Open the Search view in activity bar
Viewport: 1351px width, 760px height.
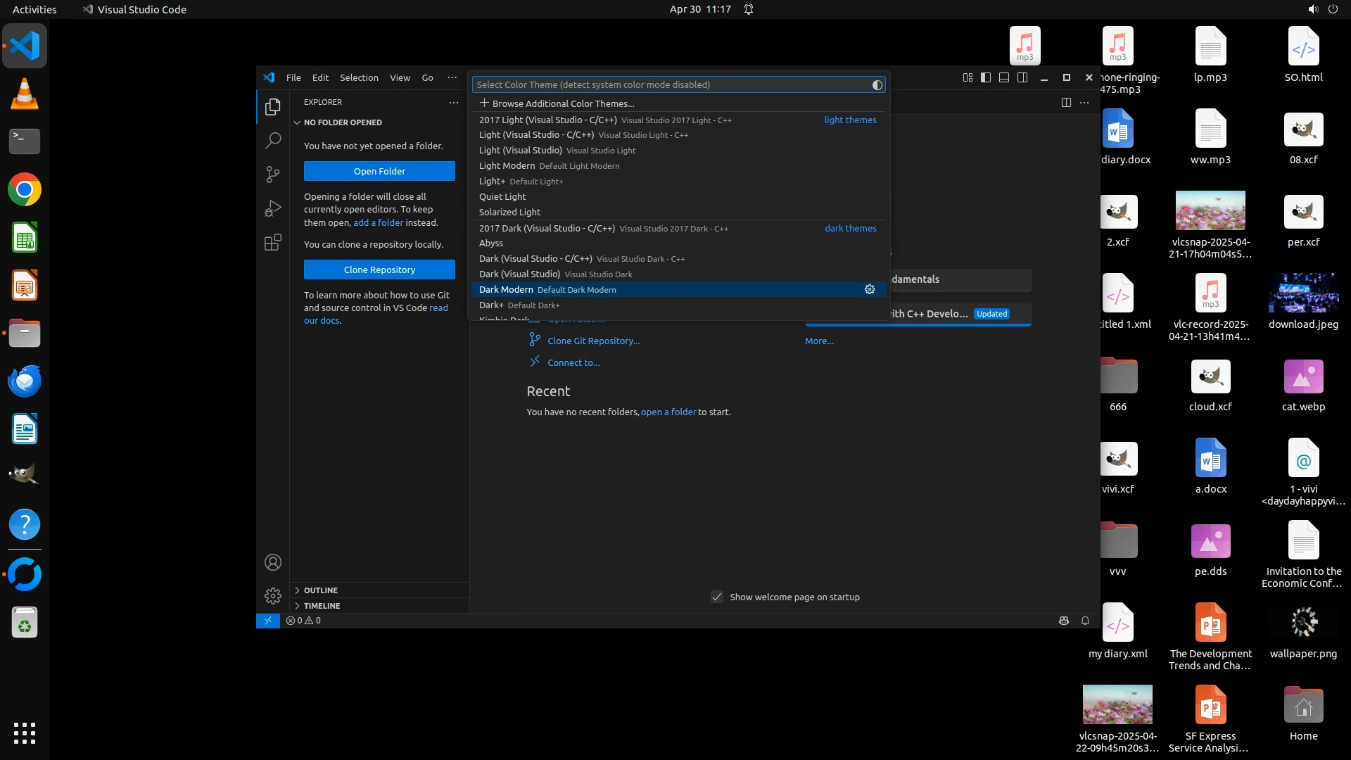[273, 141]
